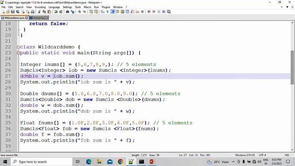
Task: Create a new file with toolbar New icon
Action: [x=3, y=12]
